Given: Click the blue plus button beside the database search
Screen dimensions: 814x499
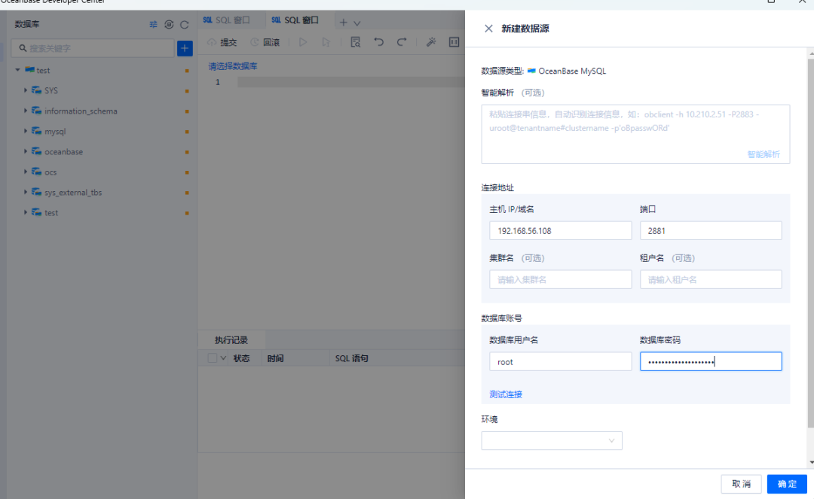Looking at the screenshot, I should pyautogui.click(x=185, y=48).
